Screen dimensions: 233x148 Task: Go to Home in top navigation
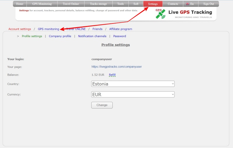click(x=20, y=4)
